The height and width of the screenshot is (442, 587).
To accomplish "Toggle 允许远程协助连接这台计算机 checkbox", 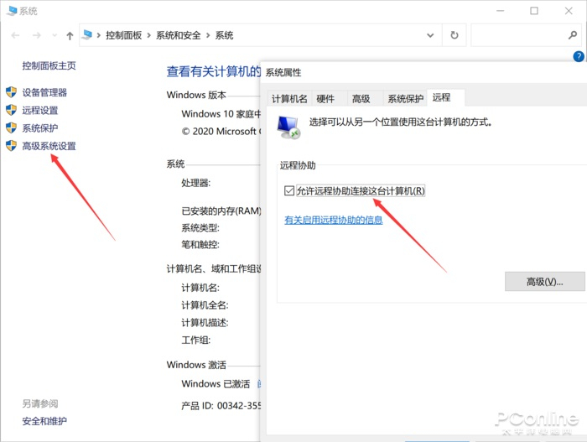I will 289,190.
